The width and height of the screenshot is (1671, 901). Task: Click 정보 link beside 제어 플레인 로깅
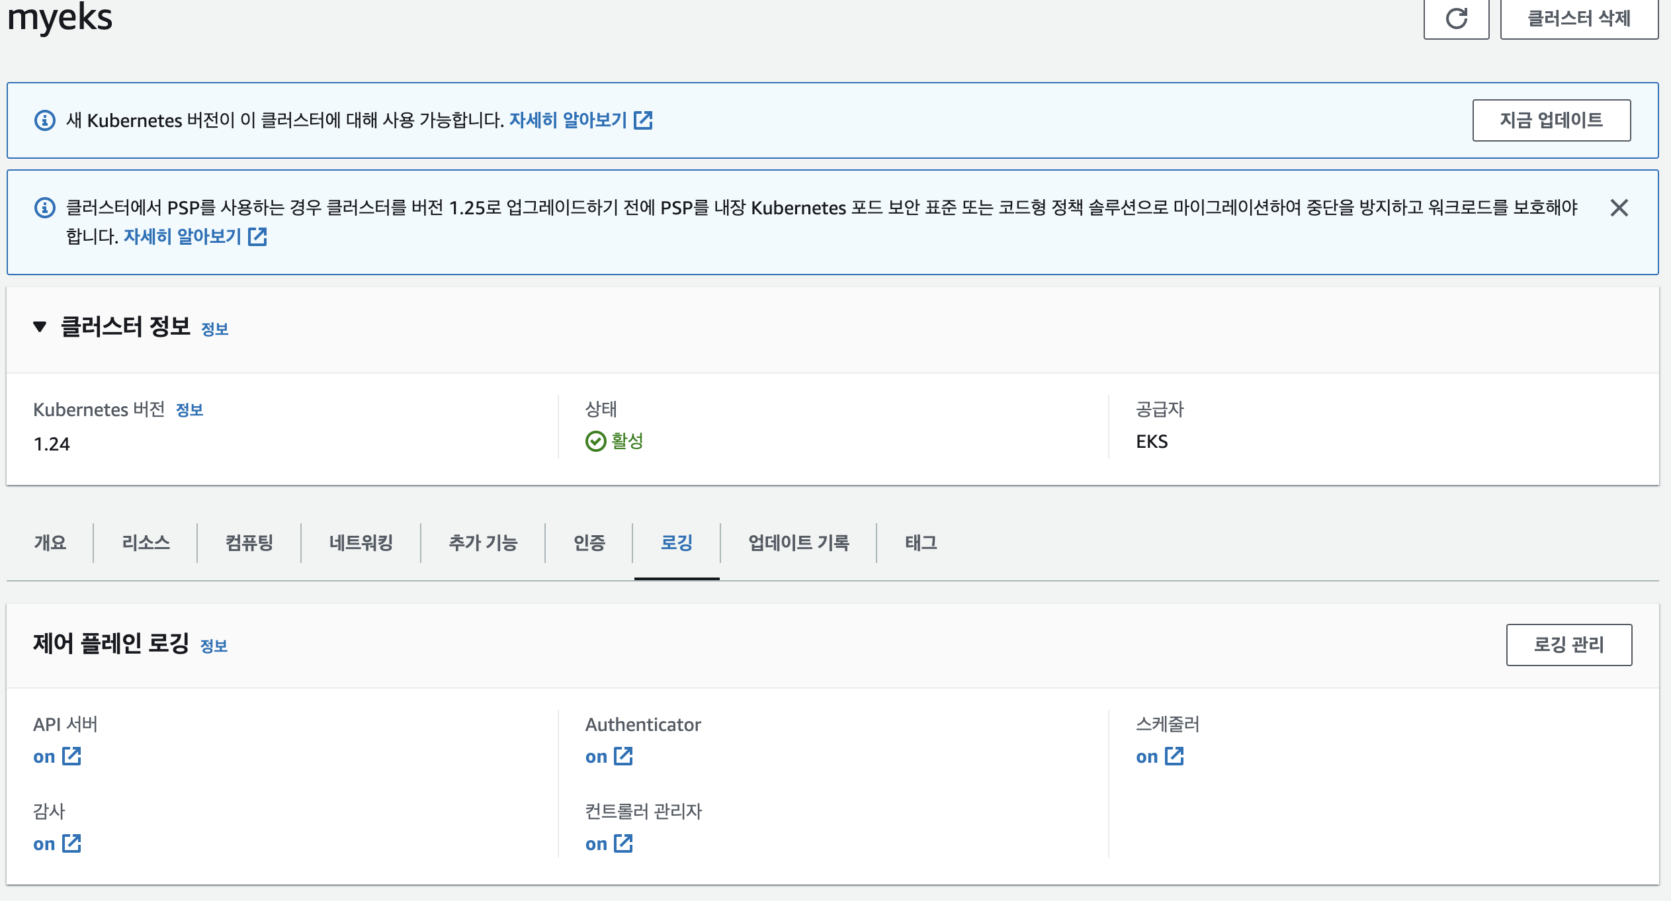coord(214,646)
